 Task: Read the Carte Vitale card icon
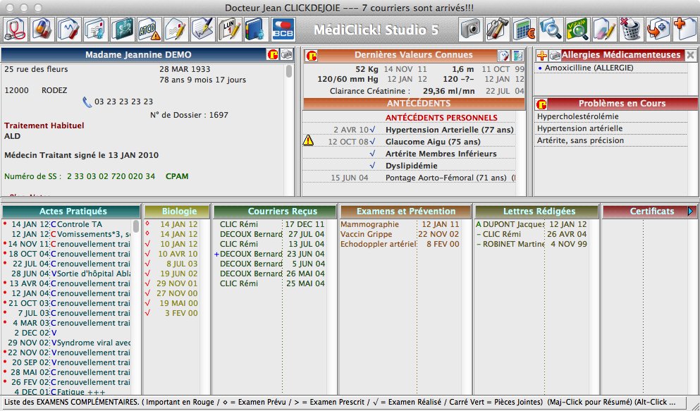[578, 30]
